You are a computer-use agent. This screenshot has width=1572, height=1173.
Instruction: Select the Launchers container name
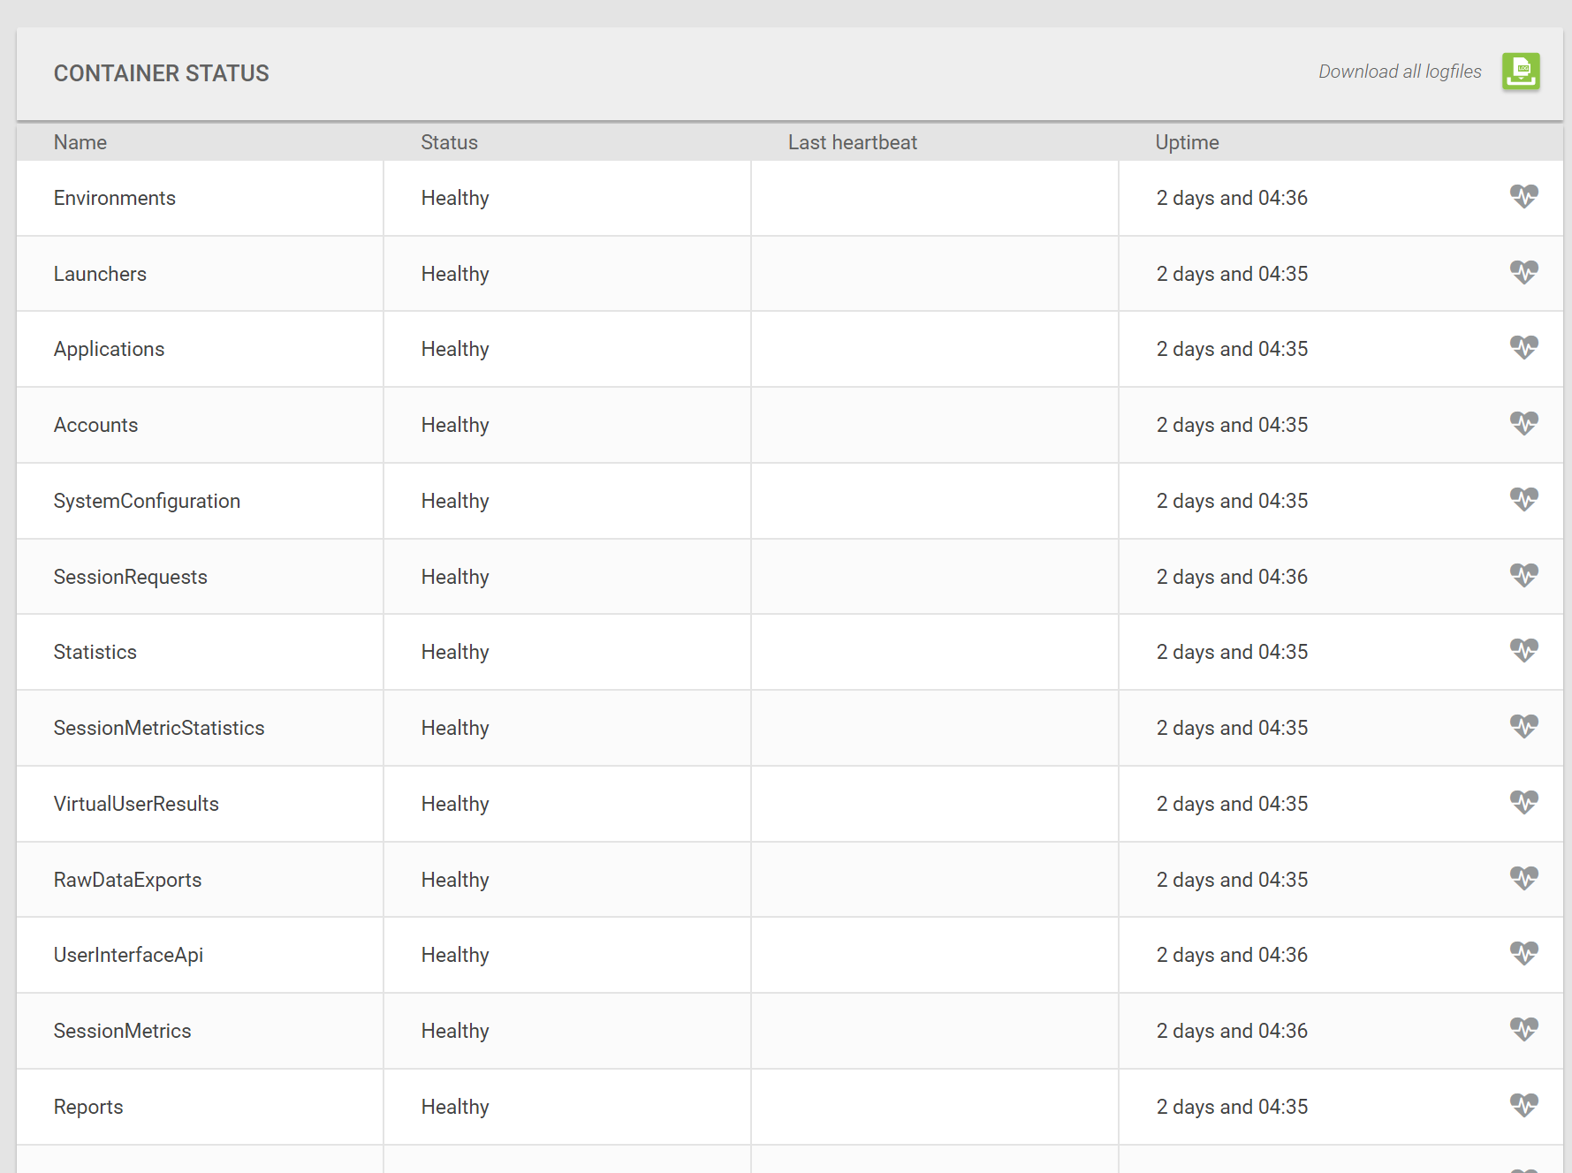point(100,274)
